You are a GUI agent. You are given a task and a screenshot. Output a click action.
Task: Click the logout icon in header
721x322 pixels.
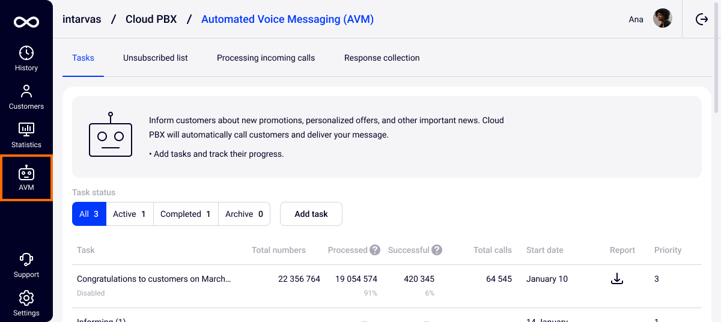702,19
